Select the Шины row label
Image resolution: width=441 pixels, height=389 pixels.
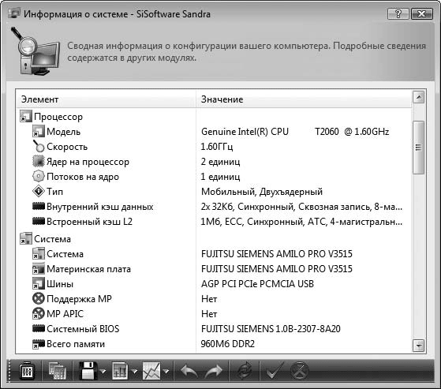[60, 284]
